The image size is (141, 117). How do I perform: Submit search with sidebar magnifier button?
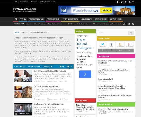(131, 33)
